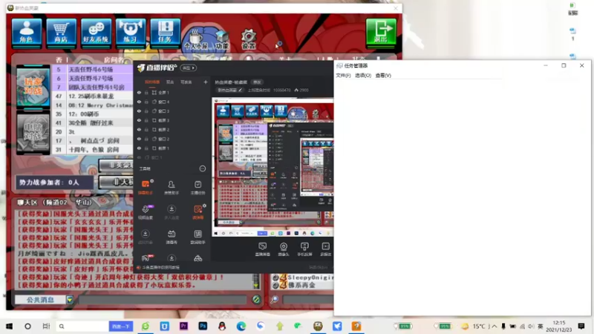Select room 41 30全额 随仔过来
The height and width of the screenshot is (334, 594).
pyautogui.click(x=93, y=123)
